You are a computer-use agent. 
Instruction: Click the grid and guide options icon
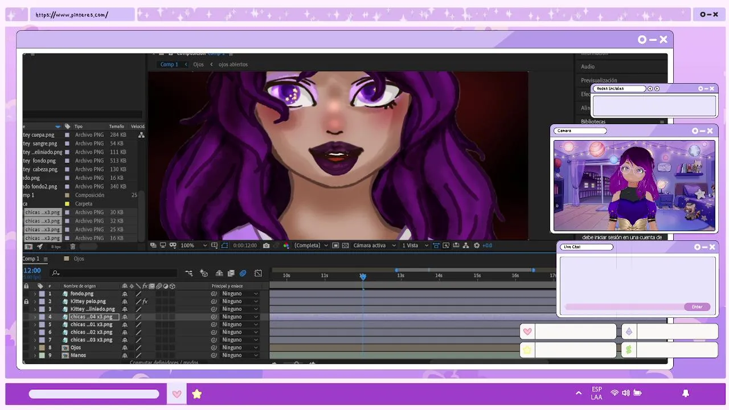(214, 245)
